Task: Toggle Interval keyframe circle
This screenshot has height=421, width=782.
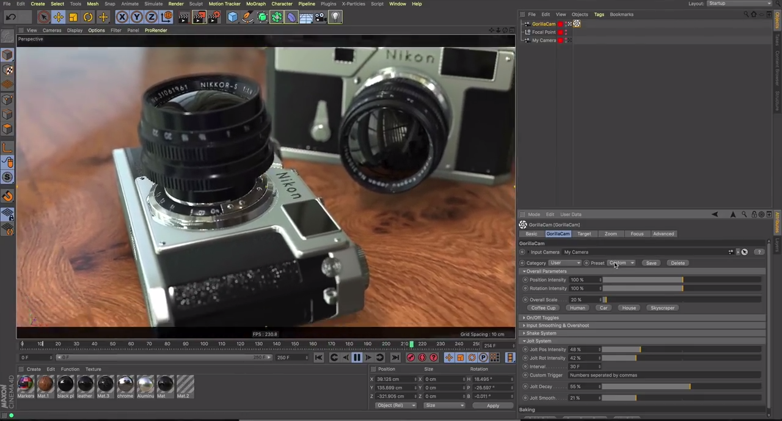Action: [x=525, y=367]
